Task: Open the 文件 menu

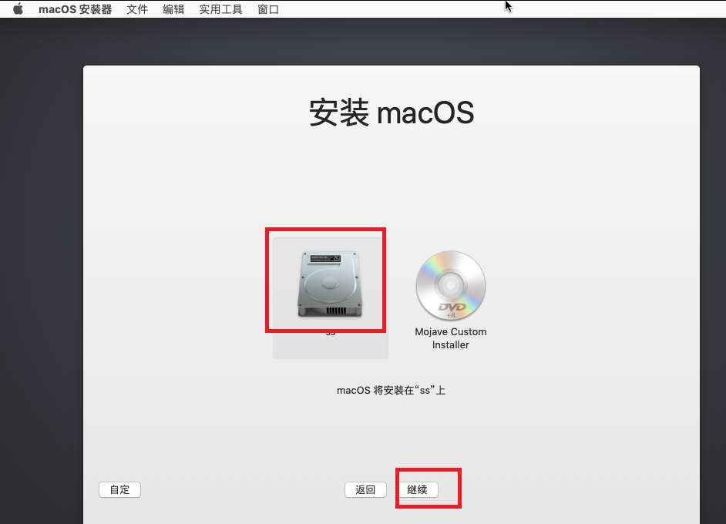Action: [x=137, y=9]
